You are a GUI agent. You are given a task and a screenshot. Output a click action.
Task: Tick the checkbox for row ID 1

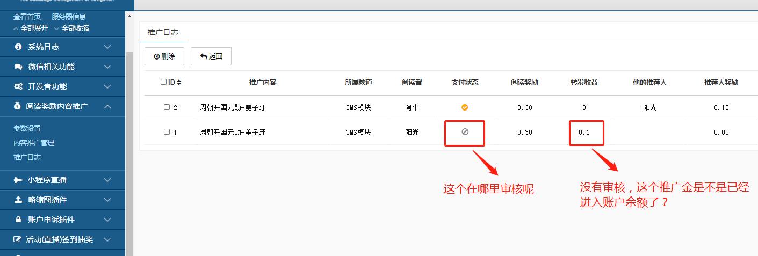pos(167,131)
